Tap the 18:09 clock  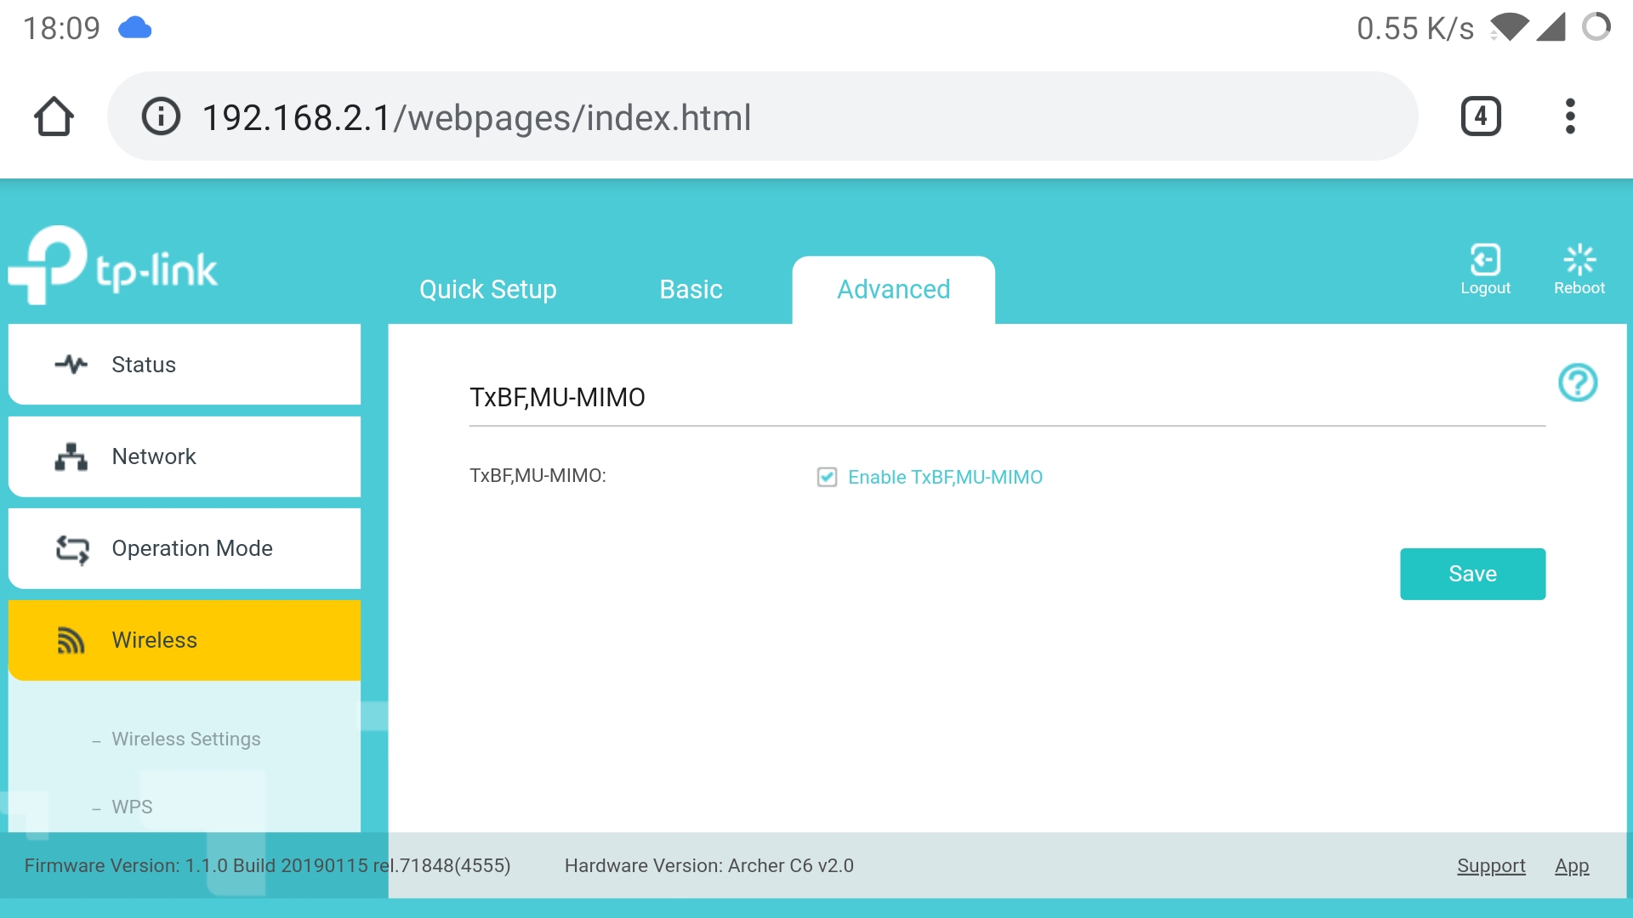(61, 28)
